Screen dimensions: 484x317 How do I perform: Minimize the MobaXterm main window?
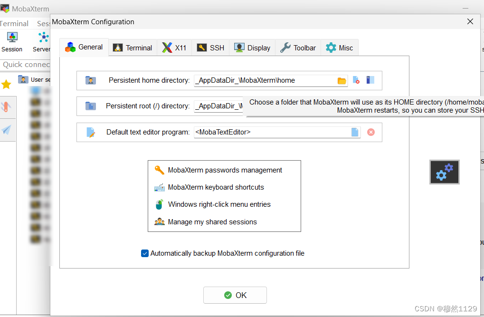pos(465,9)
